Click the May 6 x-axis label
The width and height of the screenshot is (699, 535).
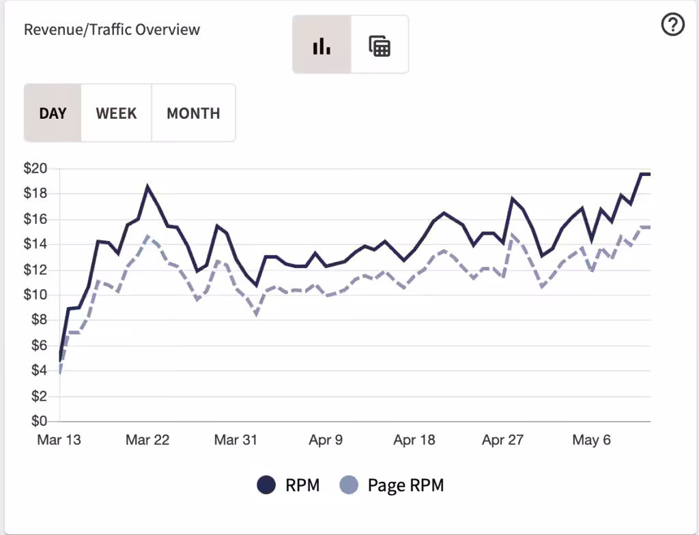pos(592,440)
